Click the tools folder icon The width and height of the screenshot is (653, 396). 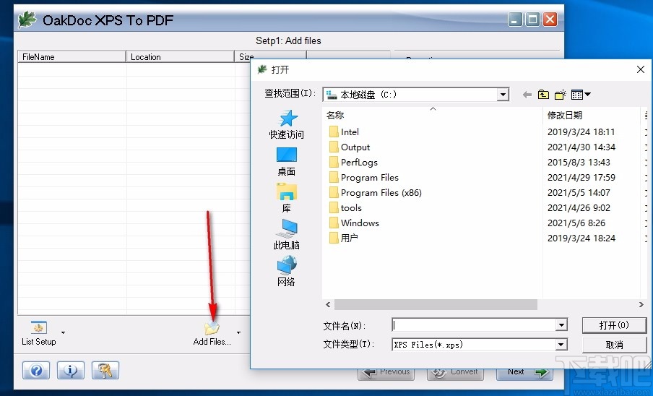pos(333,208)
